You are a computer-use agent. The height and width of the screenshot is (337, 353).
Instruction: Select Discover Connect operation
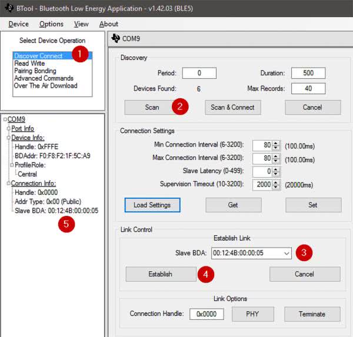tap(38, 56)
